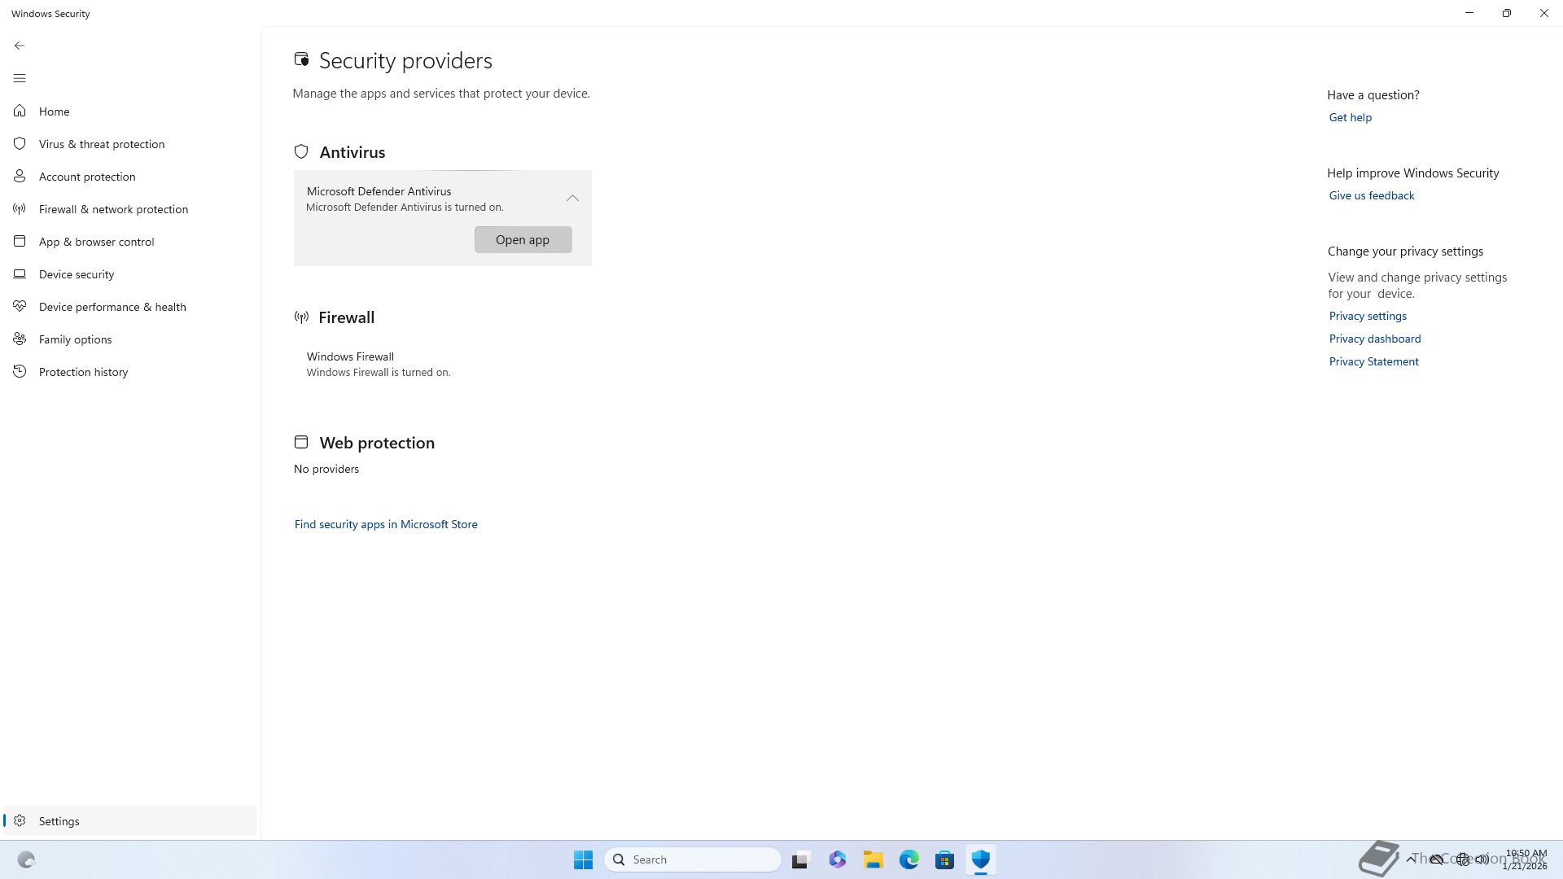
Task: Toggle the hamburger navigation menu
Action: (20, 78)
